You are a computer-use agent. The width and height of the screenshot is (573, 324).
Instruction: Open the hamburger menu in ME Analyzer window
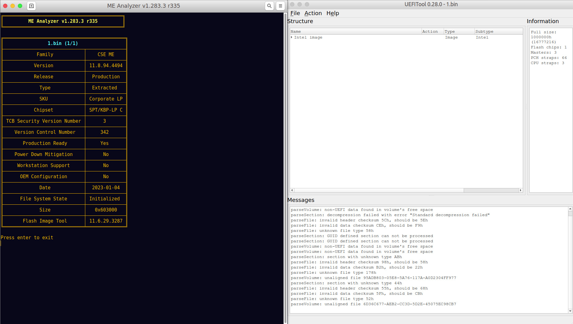(x=280, y=6)
